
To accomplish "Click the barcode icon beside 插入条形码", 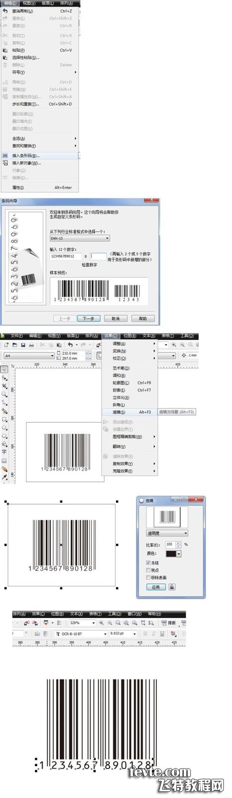I will [x=5, y=156].
